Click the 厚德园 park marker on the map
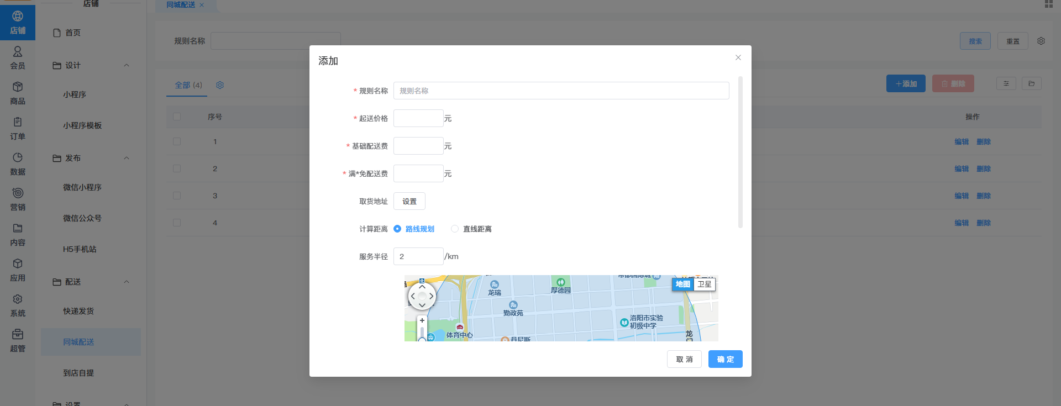The image size is (1061, 406). click(561, 282)
